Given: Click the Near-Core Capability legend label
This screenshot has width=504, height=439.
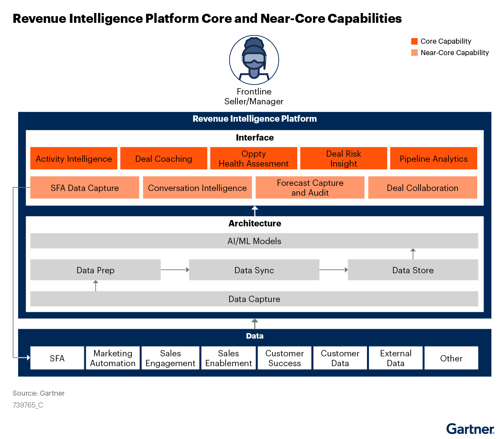Looking at the screenshot, I should tap(455, 53).
